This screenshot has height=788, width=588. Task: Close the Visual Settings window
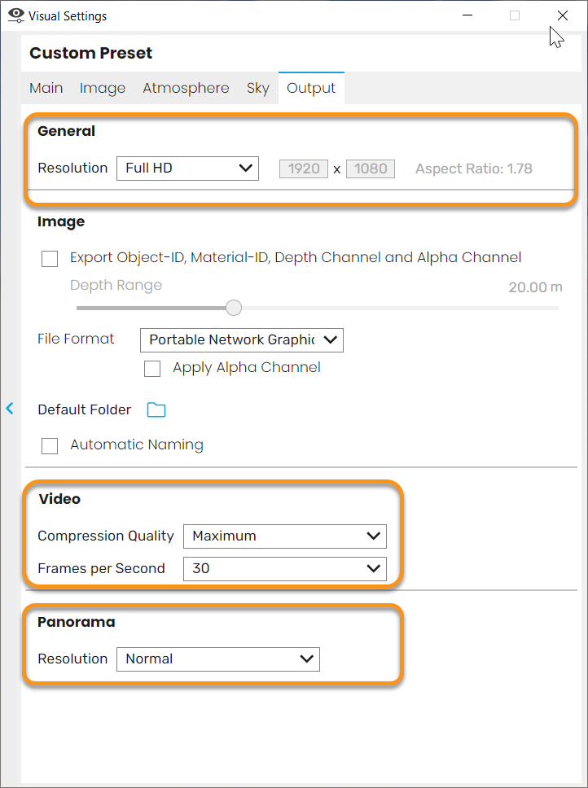[563, 15]
